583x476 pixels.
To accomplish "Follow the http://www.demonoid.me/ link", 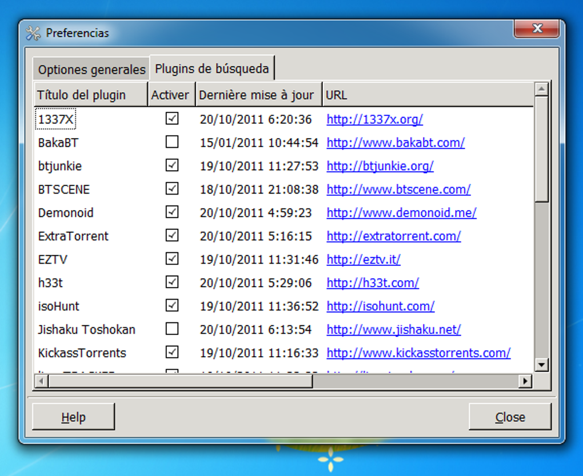I will click(402, 213).
